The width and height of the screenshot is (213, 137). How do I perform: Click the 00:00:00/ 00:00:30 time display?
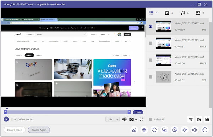21,119
